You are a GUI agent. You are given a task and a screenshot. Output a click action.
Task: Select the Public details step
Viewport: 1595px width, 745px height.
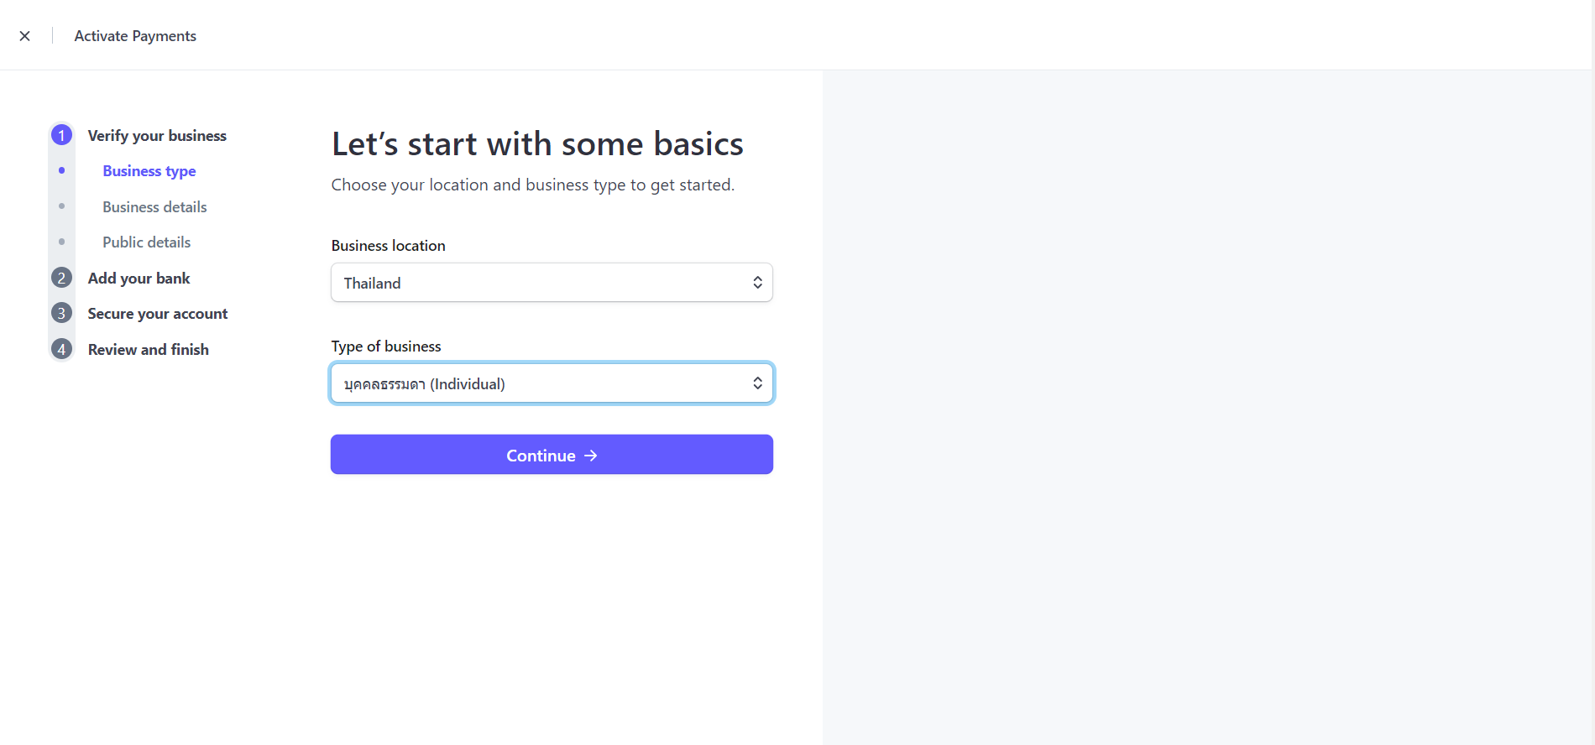147,242
